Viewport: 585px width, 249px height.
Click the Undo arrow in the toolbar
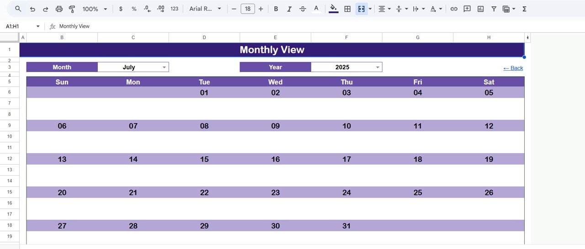tap(32, 9)
